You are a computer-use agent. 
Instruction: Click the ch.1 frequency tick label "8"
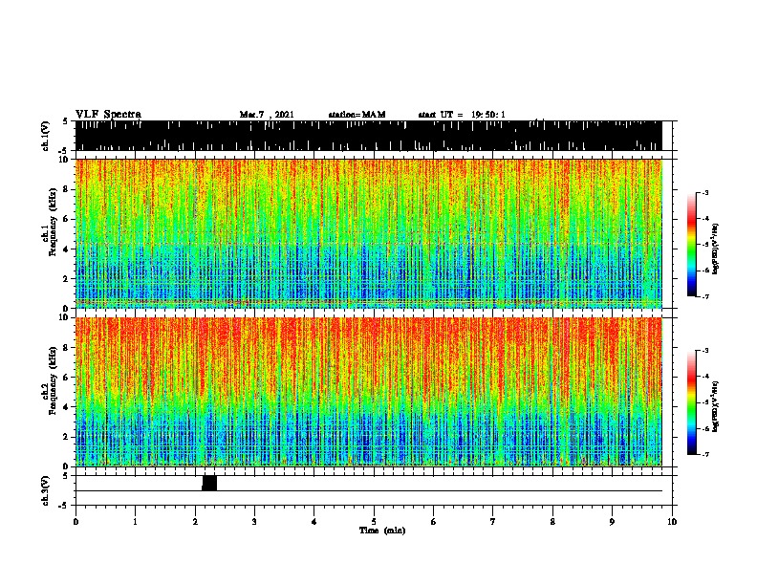(66, 189)
